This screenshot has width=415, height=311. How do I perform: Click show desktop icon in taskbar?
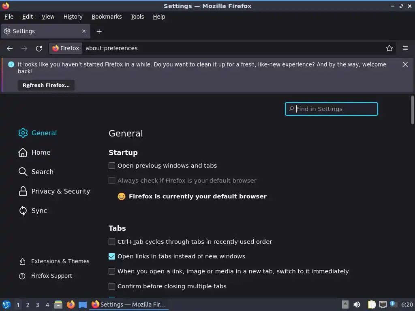[x=83, y=305]
